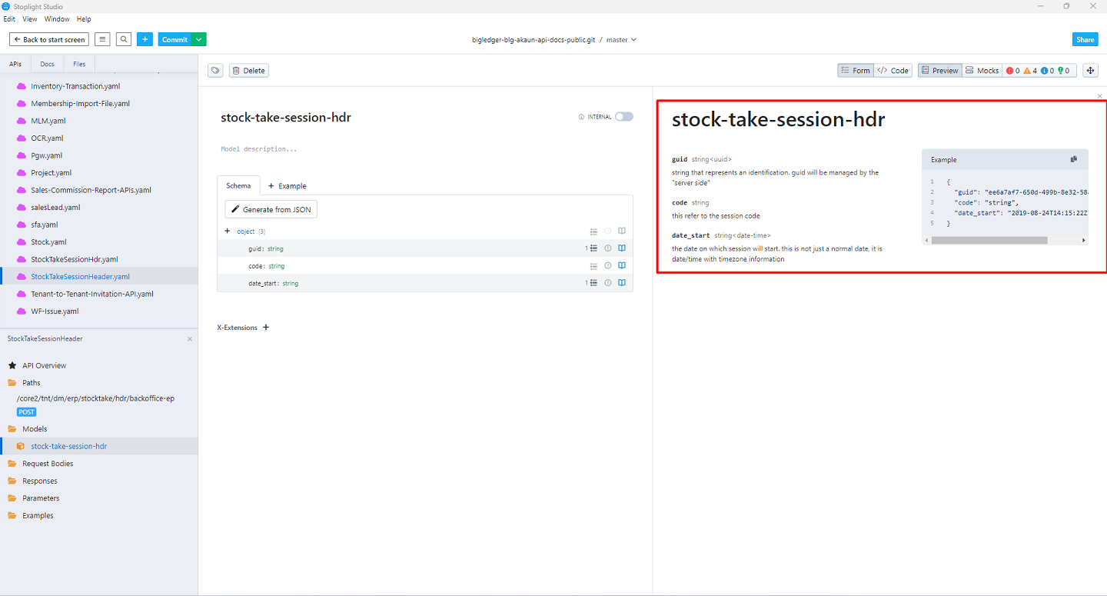Switch to the Docs sidebar tab
Viewport: 1107px width, 596px height.
48,64
